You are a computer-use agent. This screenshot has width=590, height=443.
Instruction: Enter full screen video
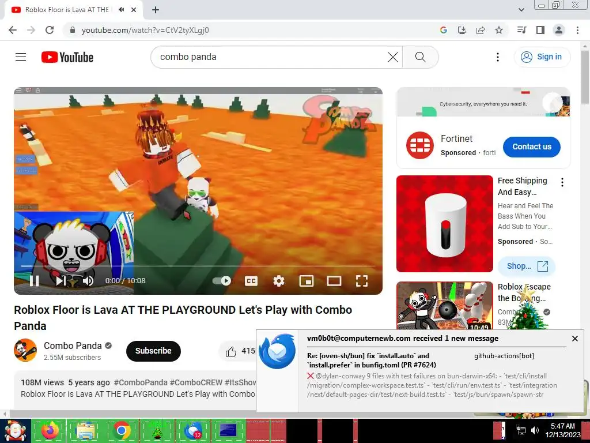(362, 281)
